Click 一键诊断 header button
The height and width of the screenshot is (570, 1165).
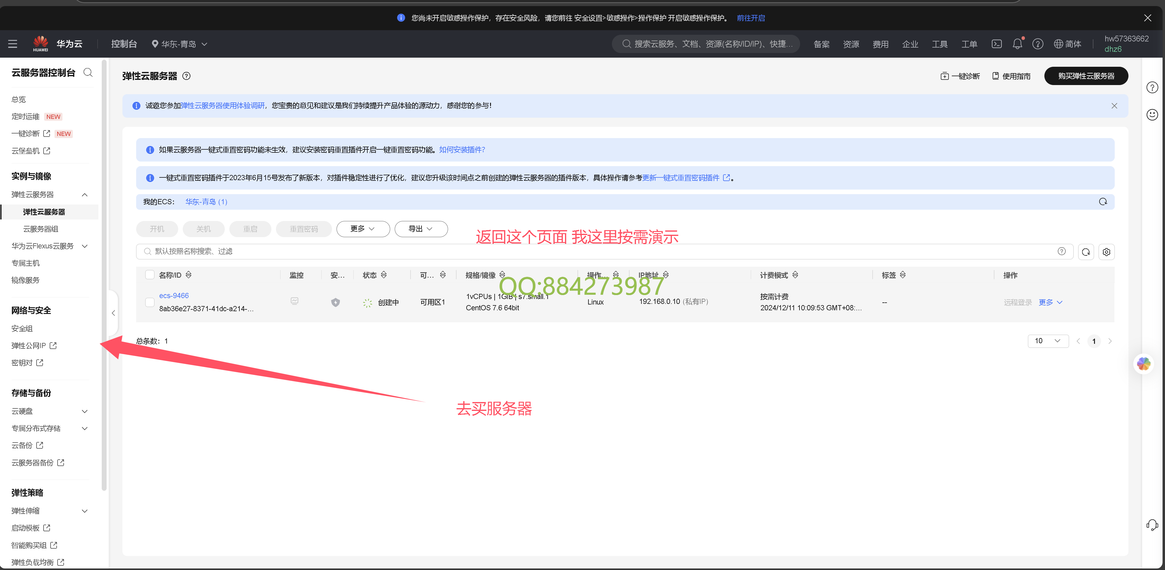tap(960, 76)
